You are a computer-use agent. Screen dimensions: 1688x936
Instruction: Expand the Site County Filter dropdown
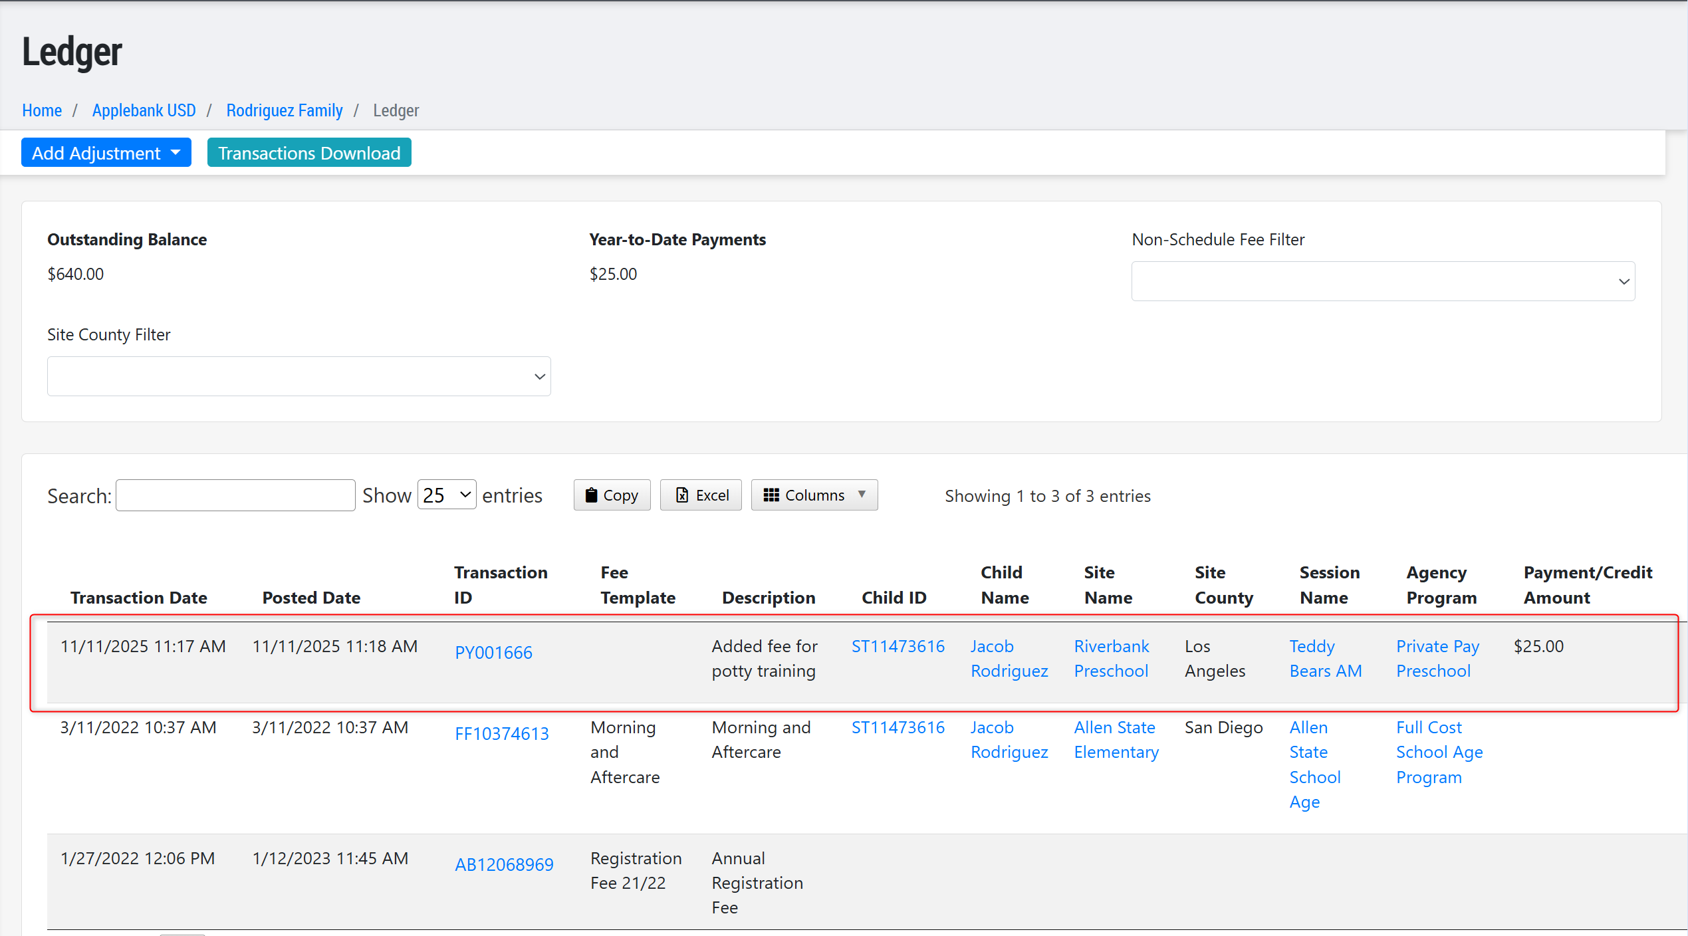[299, 376]
